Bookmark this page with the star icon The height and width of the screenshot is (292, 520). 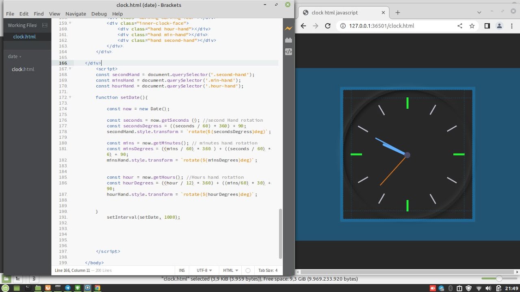click(x=472, y=26)
